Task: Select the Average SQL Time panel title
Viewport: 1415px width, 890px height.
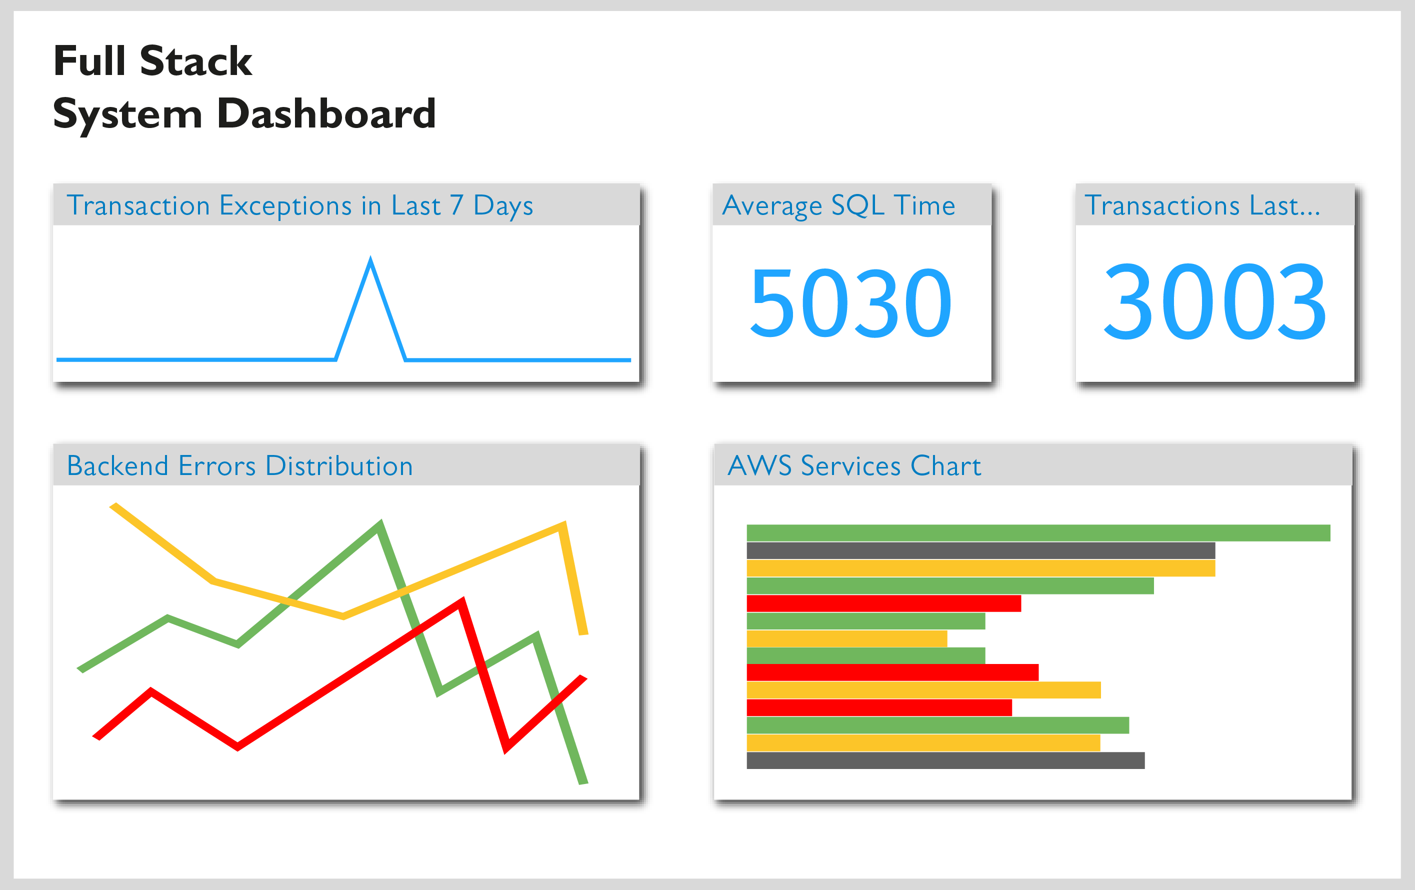Action: (838, 205)
